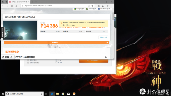This screenshot has height=96, width=171.
Task: Collapse the other results section arrow box
Action: pos(106,57)
